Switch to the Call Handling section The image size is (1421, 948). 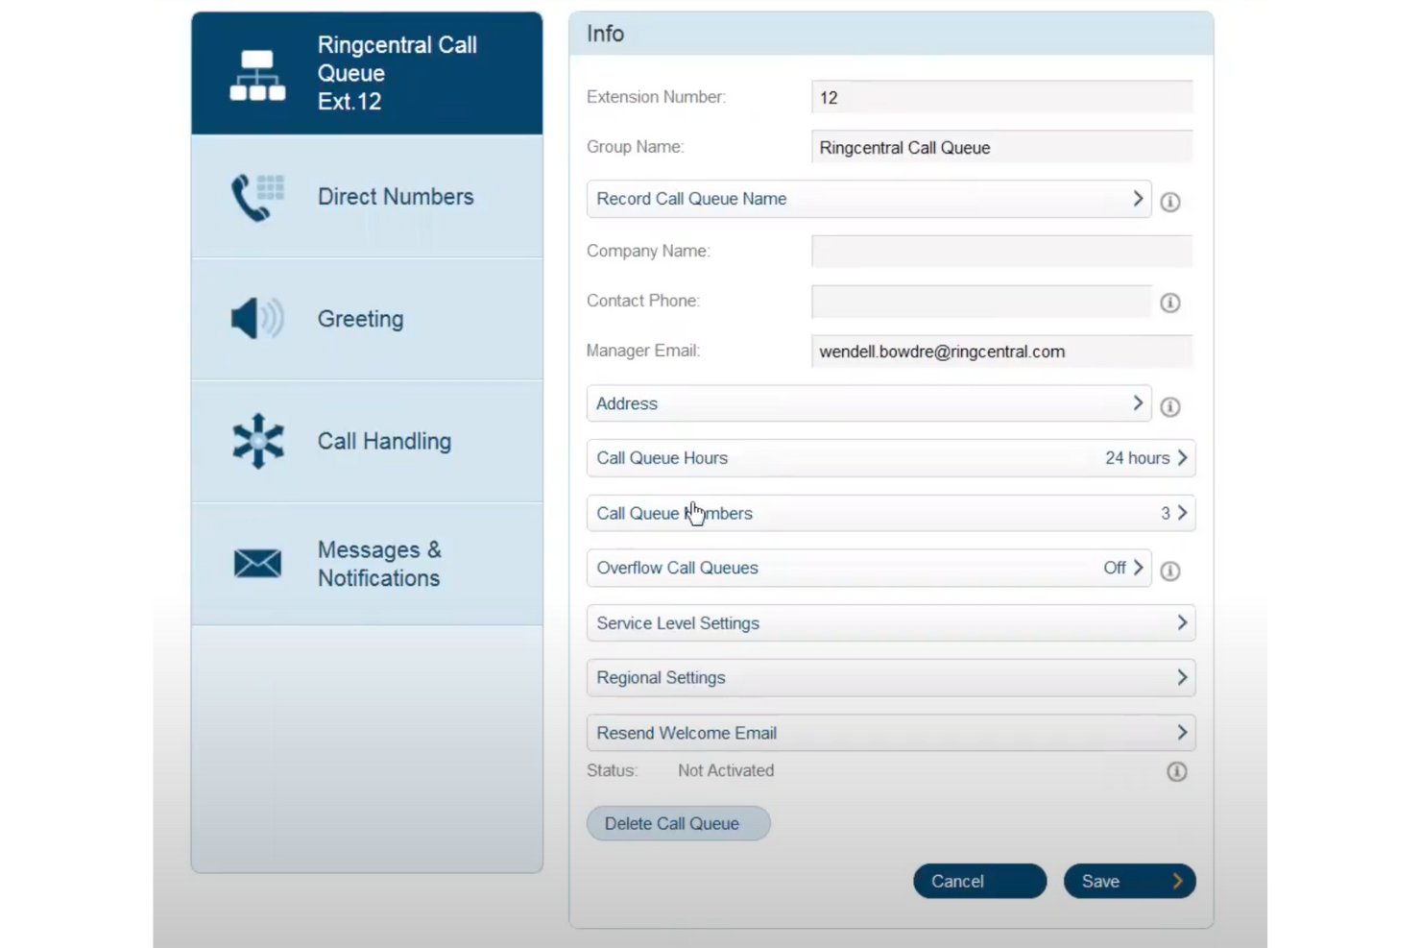pos(384,441)
